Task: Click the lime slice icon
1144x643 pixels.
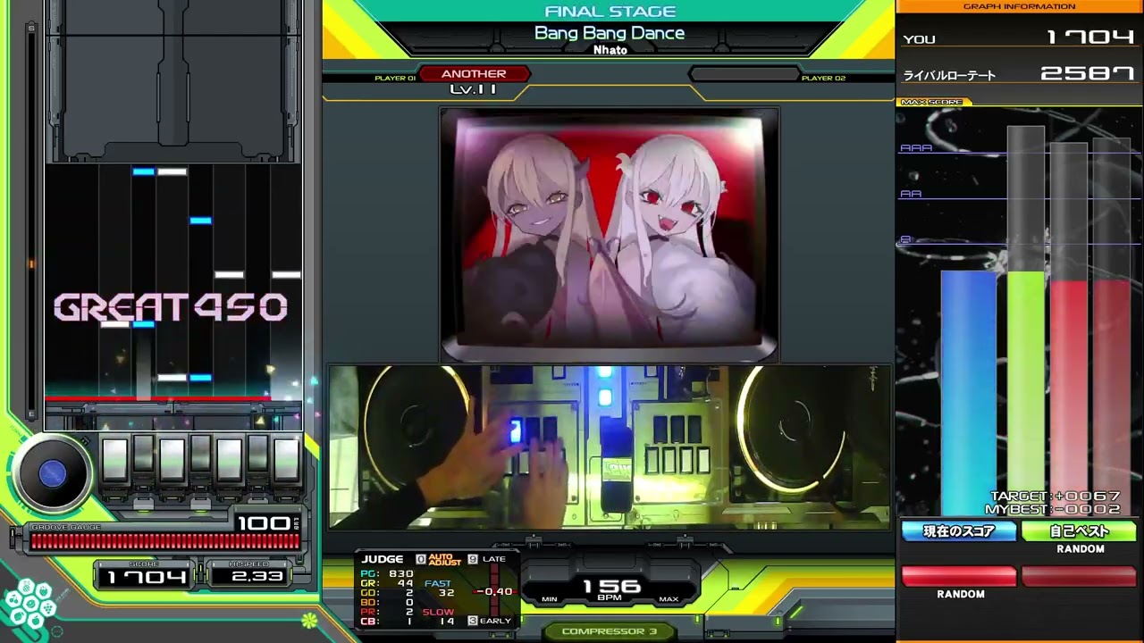Action: (309, 619)
